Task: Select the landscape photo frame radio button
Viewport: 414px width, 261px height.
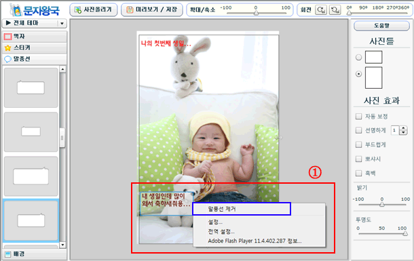Action: pos(358,57)
